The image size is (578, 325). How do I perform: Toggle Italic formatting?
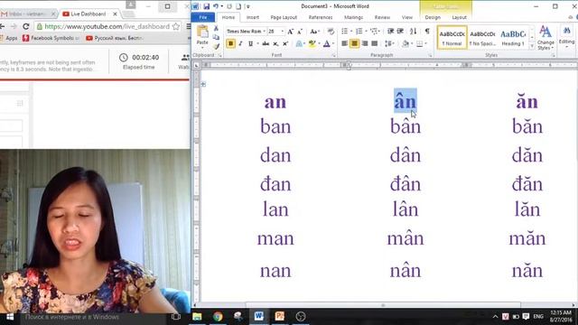[240, 43]
